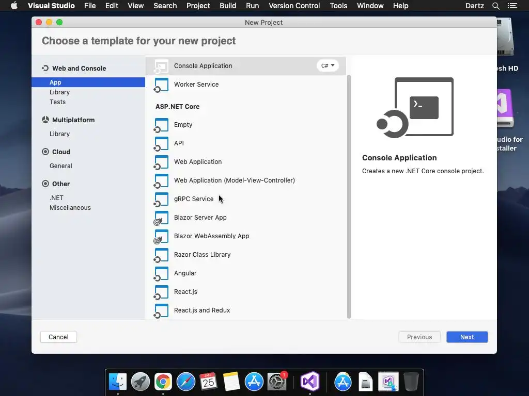
Task: Open Calendar in the Dock
Action: [208, 382]
